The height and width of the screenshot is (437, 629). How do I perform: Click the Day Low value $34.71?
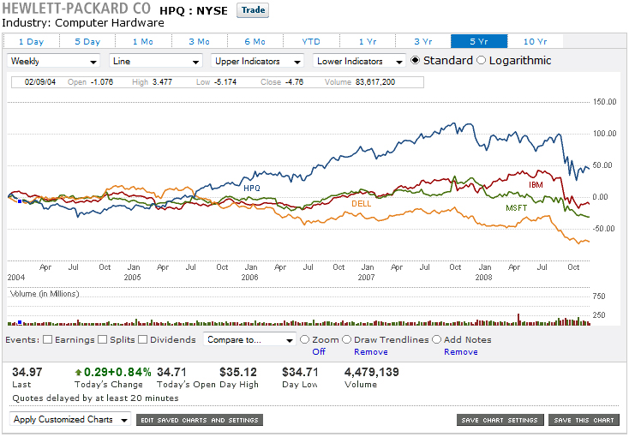click(300, 372)
